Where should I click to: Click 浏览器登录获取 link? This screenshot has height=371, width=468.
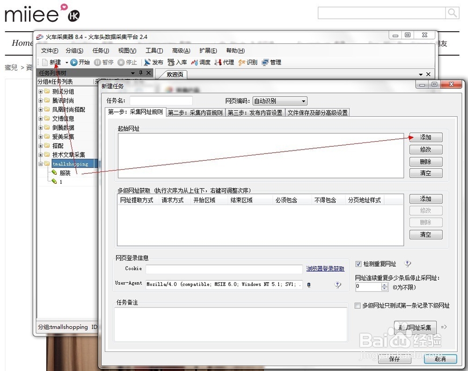click(325, 269)
